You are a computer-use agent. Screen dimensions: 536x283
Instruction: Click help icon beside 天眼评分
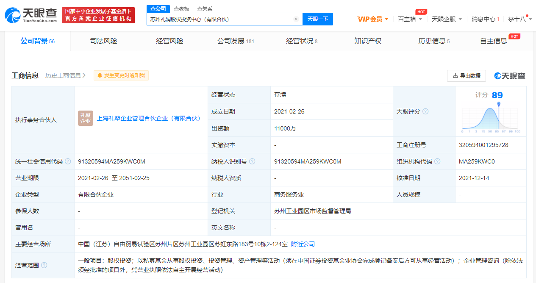tap(425, 111)
